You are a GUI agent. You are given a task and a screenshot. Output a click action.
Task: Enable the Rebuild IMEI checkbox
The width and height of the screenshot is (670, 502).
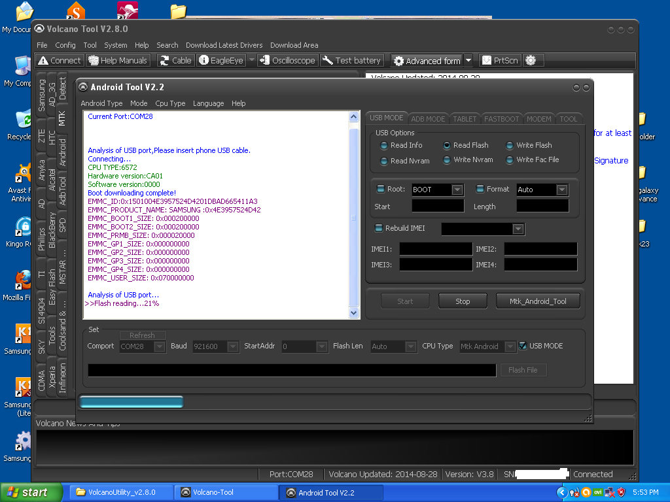[378, 228]
